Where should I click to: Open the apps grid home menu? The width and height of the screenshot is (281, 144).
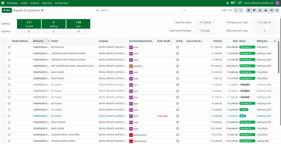3,3
